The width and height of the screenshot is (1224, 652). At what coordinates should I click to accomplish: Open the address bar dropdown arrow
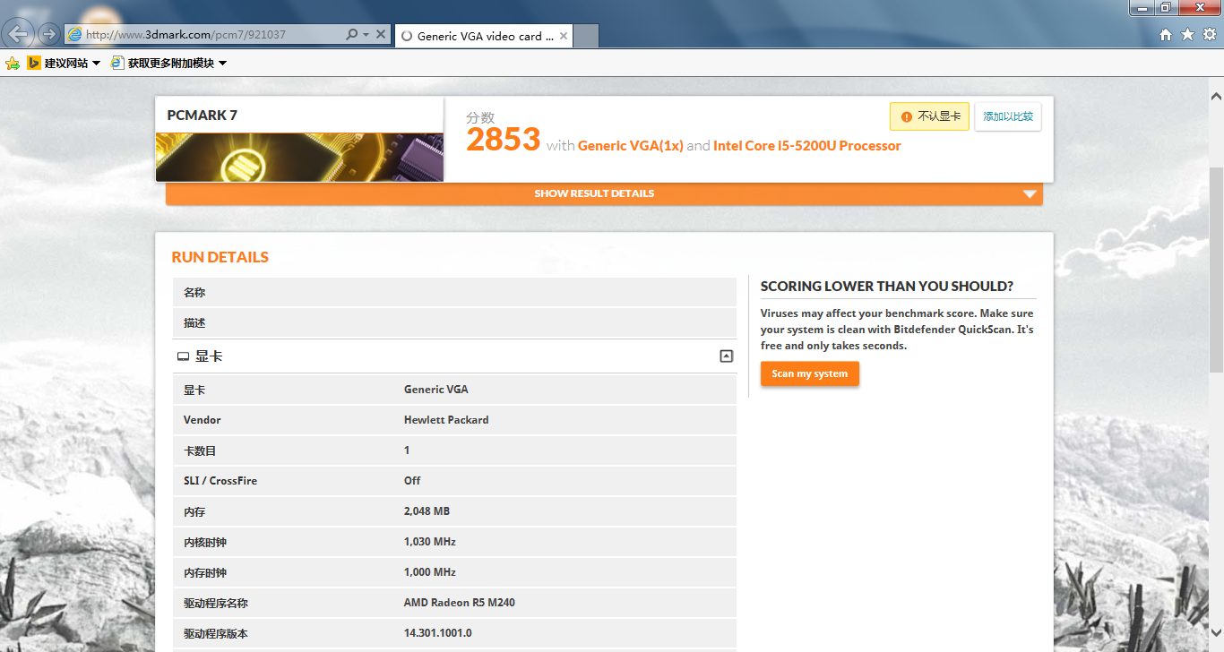coord(366,35)
